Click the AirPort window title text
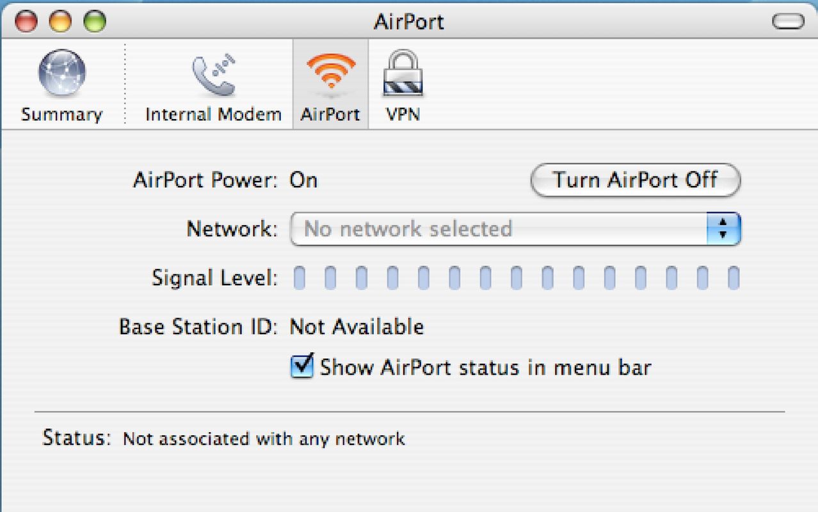This screenshot has width=818, height=512. click(409, 23)
